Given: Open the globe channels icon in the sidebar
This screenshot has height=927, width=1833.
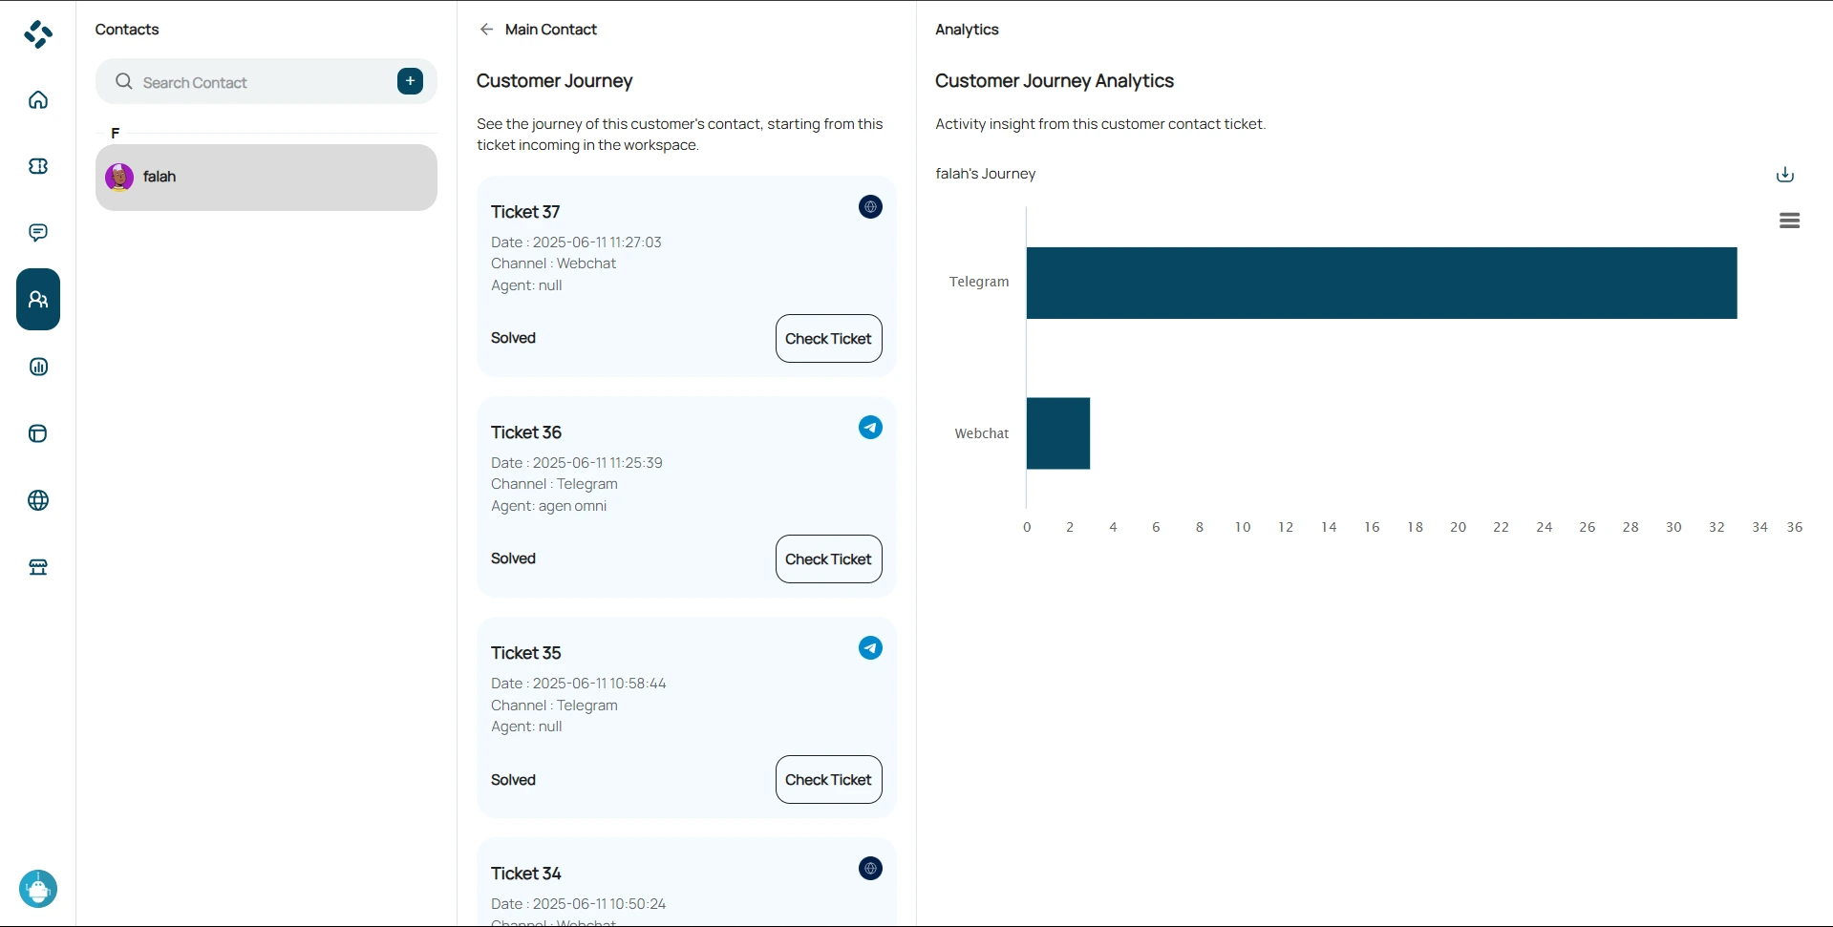Looking at the screenshot, I should tap(38, 500).
